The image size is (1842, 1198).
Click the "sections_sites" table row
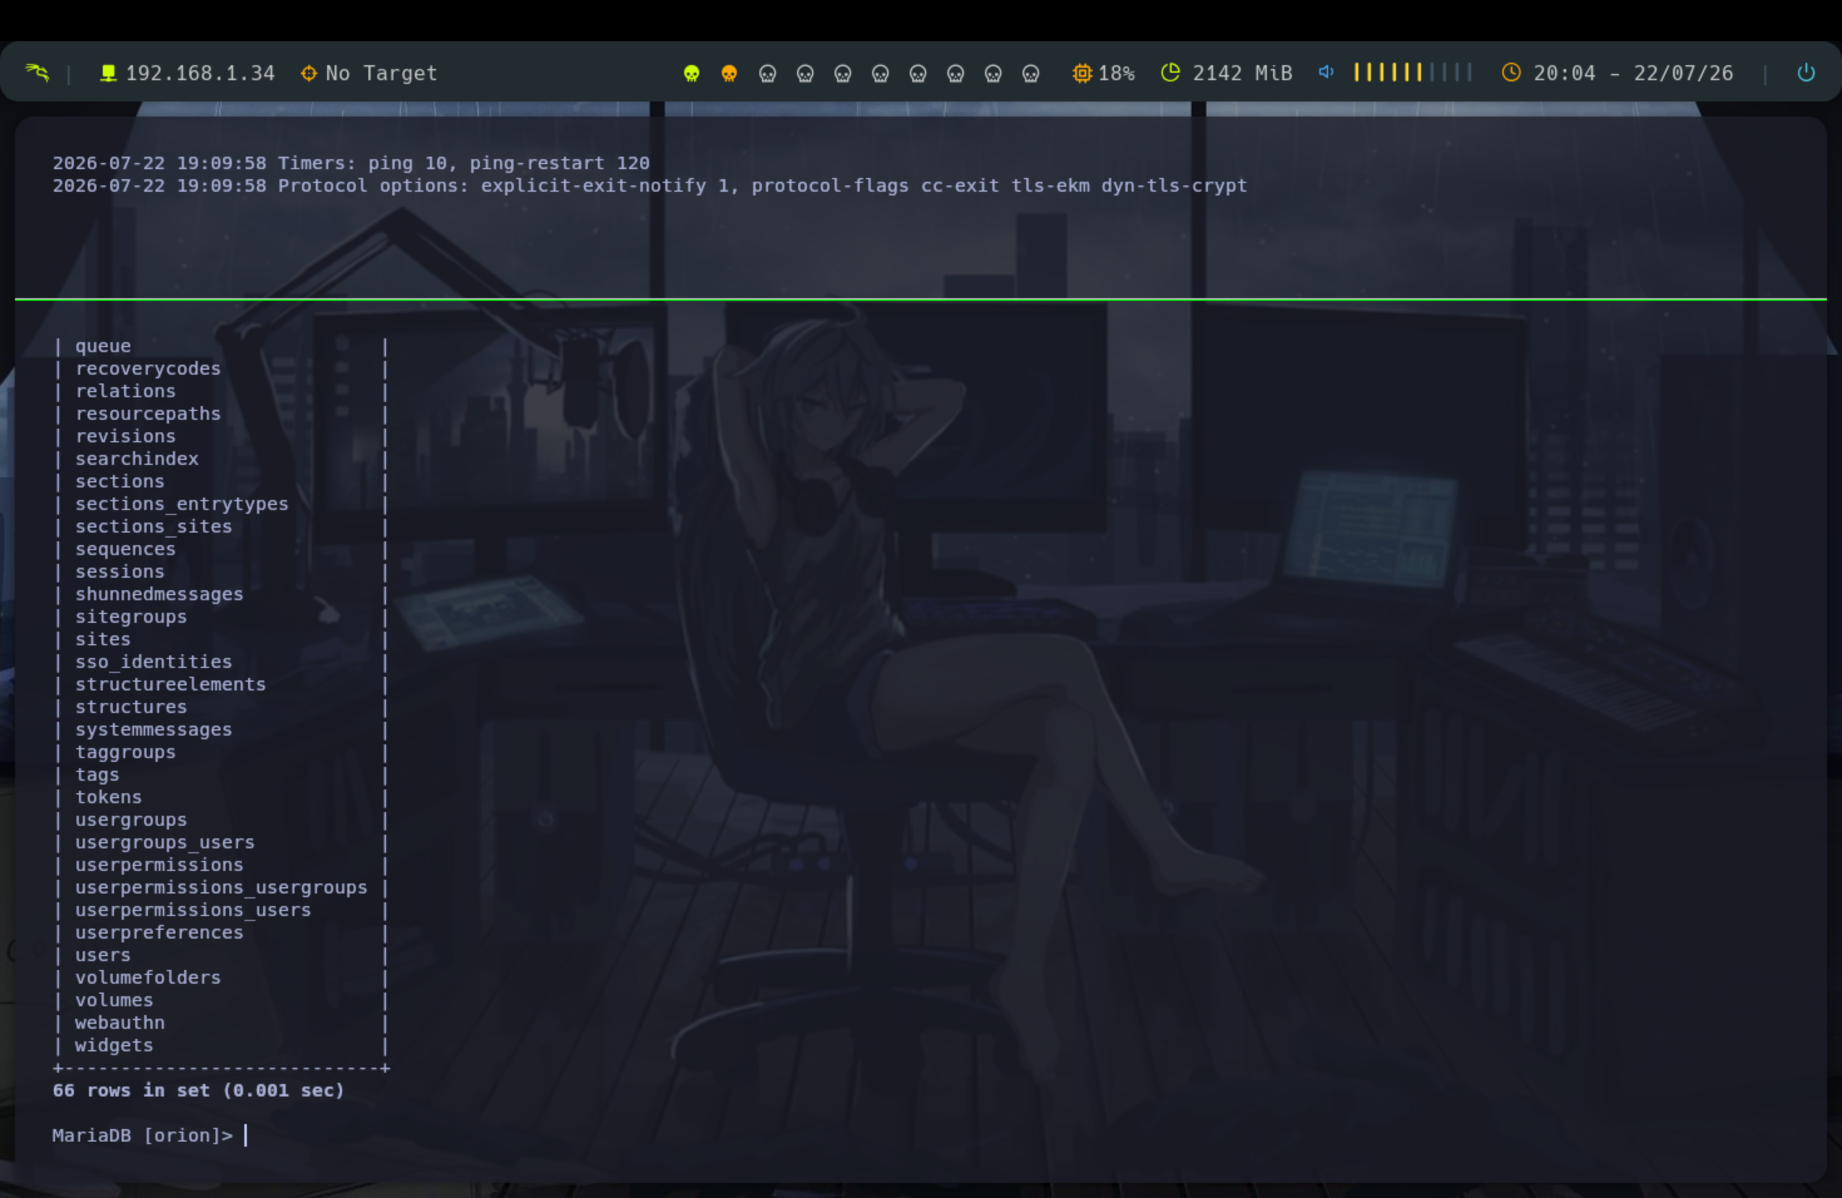[221, 526]
